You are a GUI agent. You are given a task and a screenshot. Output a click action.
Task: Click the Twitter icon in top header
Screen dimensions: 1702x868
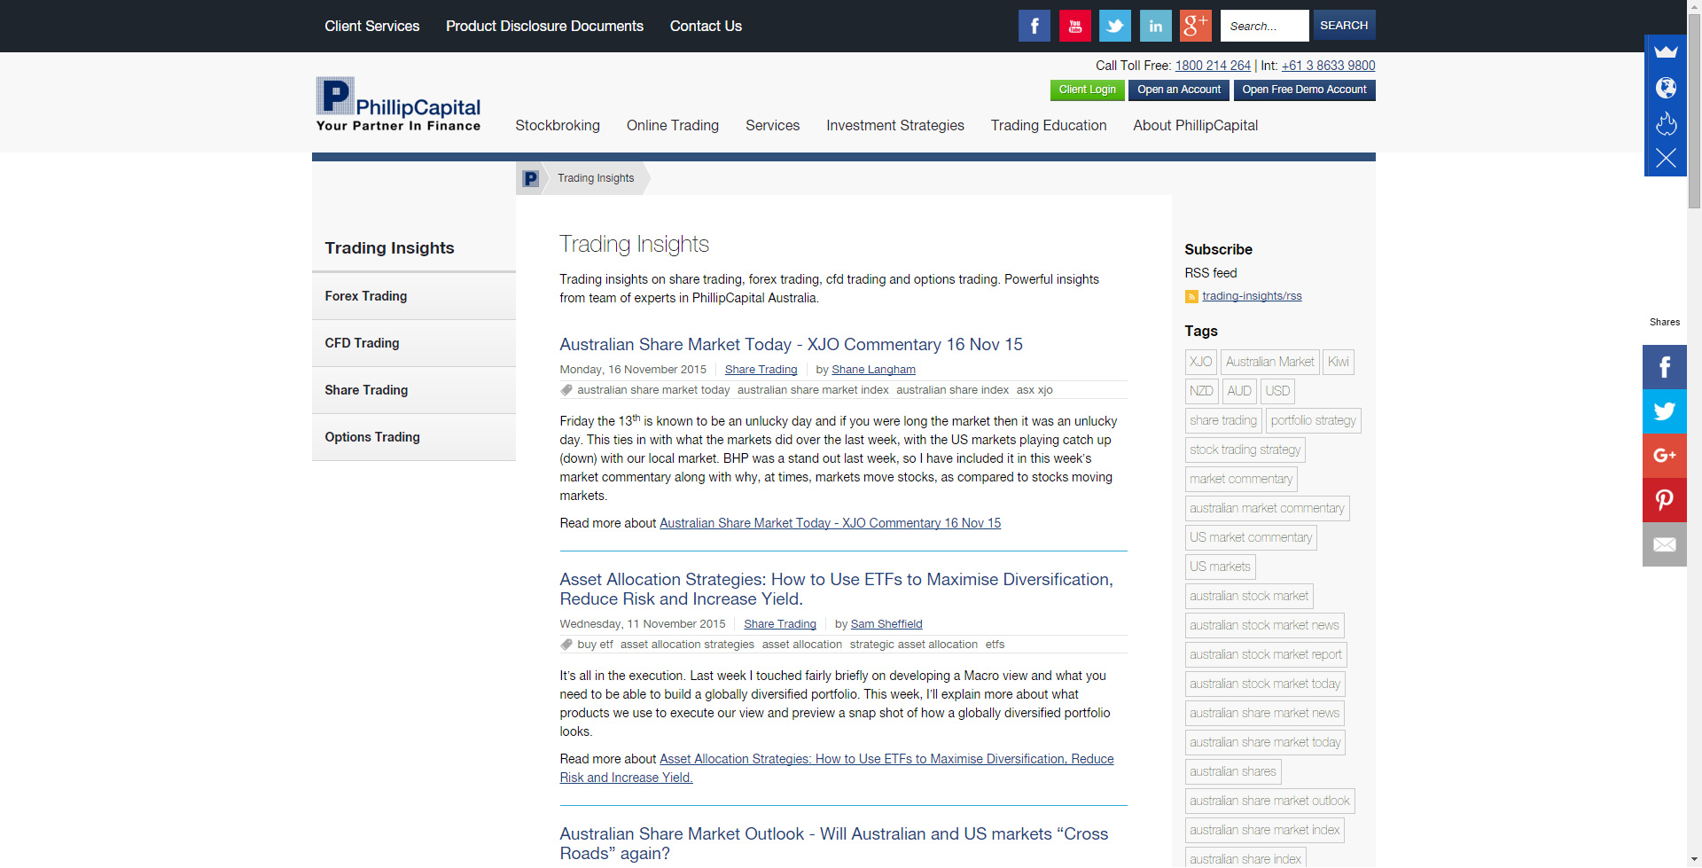click(1114, 26)
